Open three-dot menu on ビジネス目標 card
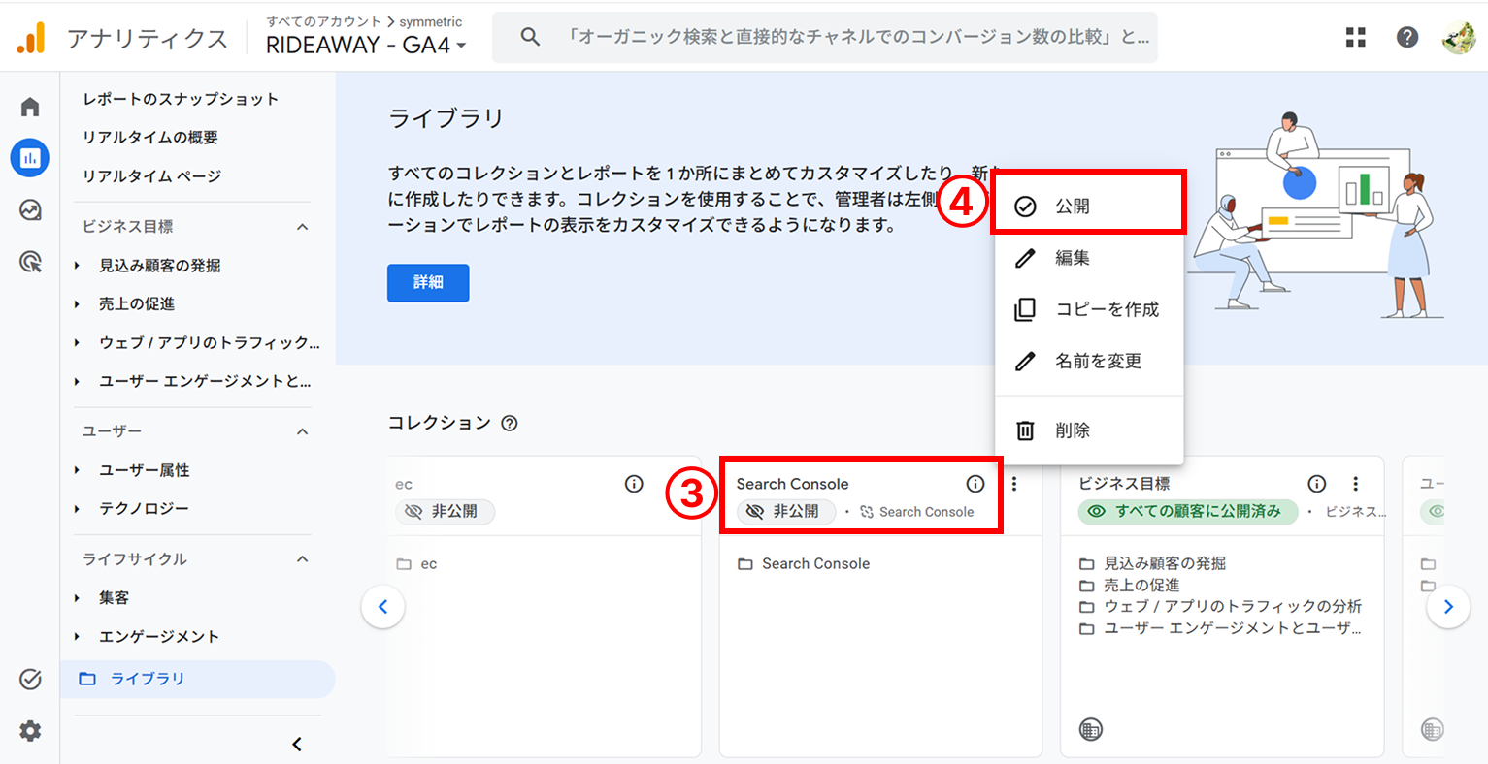This screenshot has height=764, width=1488. click(x=1356, y=484)
